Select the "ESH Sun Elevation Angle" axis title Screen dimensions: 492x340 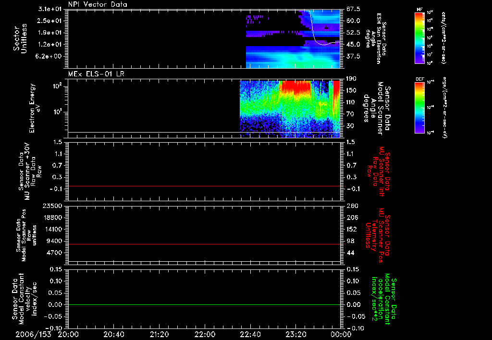[376, 38]
